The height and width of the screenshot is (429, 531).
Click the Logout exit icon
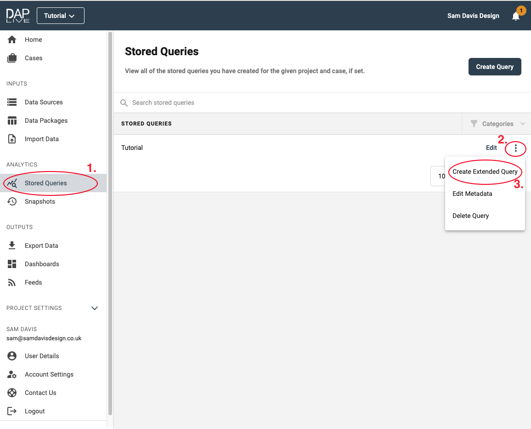tap(12, 411)
